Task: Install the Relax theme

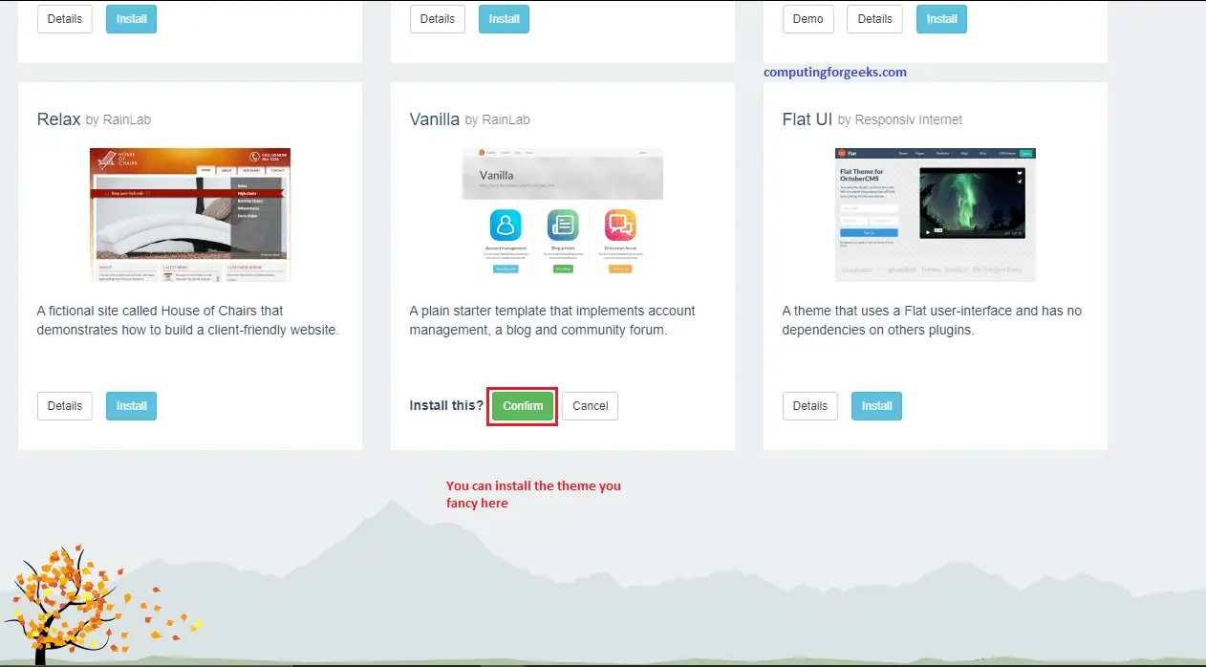Action: [x=131, y=406]
